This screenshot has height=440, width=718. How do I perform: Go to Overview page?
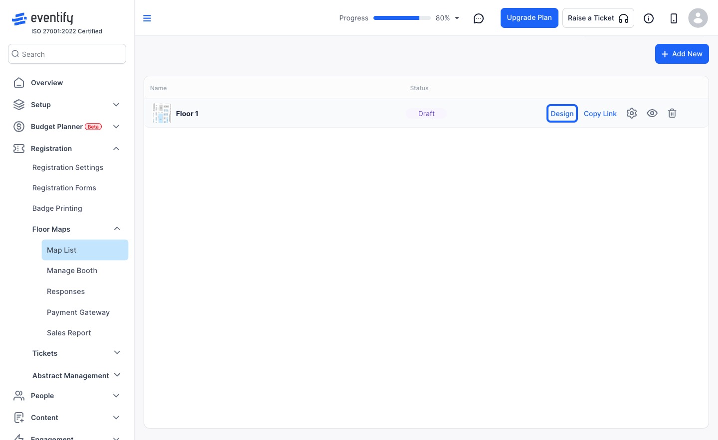(x=47, y=83)
